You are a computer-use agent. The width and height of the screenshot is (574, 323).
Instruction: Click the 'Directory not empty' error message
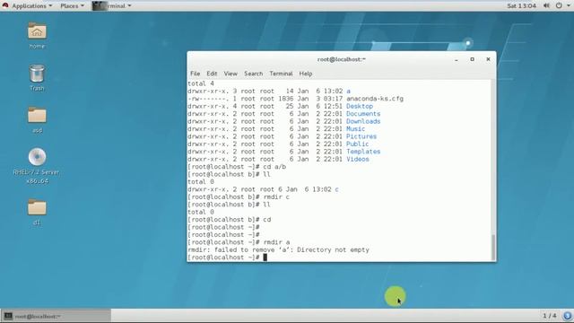tap(333, 249)
